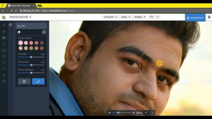Undo the last edit
Viewport: 212px width, 119px height.
pos(152,17)
